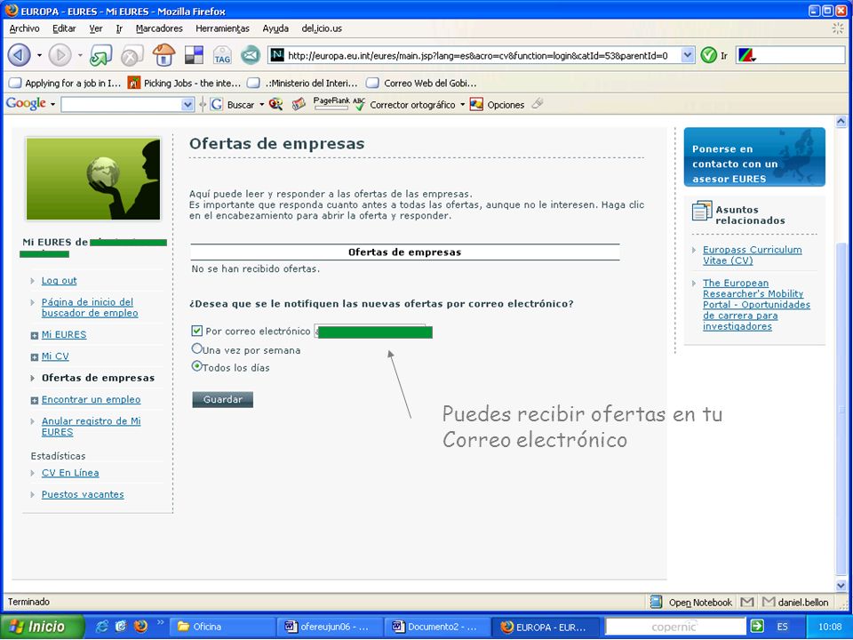
Task: Open the Google search box history dropdown
Action: [x=187, y=105]
